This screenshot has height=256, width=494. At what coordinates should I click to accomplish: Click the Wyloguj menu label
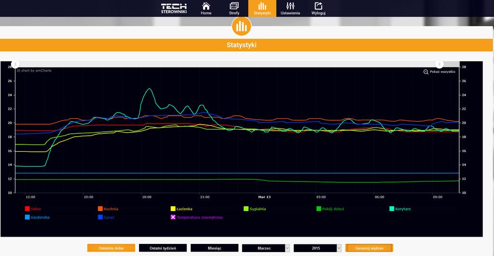tap(319, 13)
